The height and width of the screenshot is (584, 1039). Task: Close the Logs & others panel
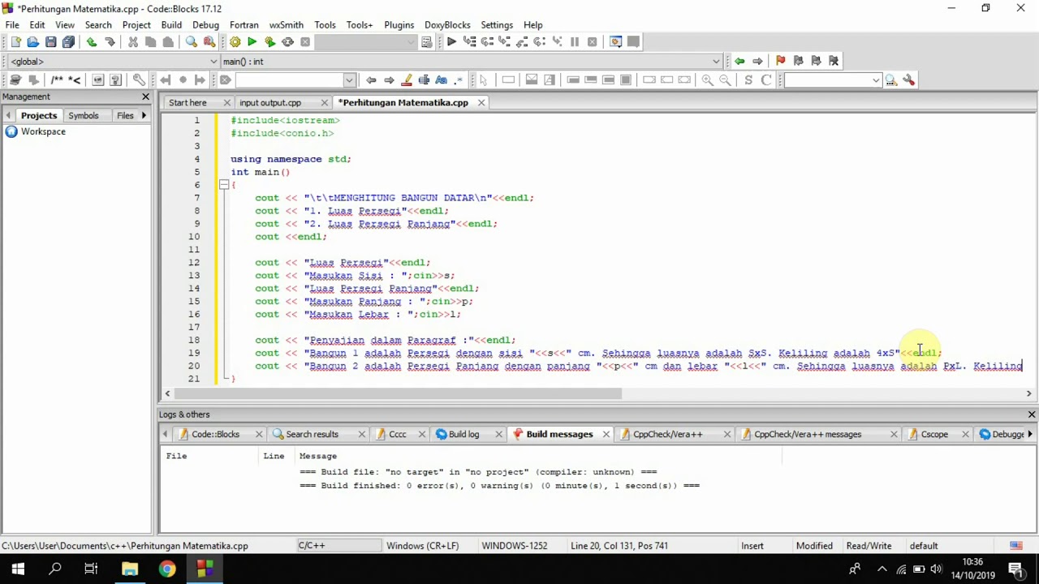coord(1032,414)
